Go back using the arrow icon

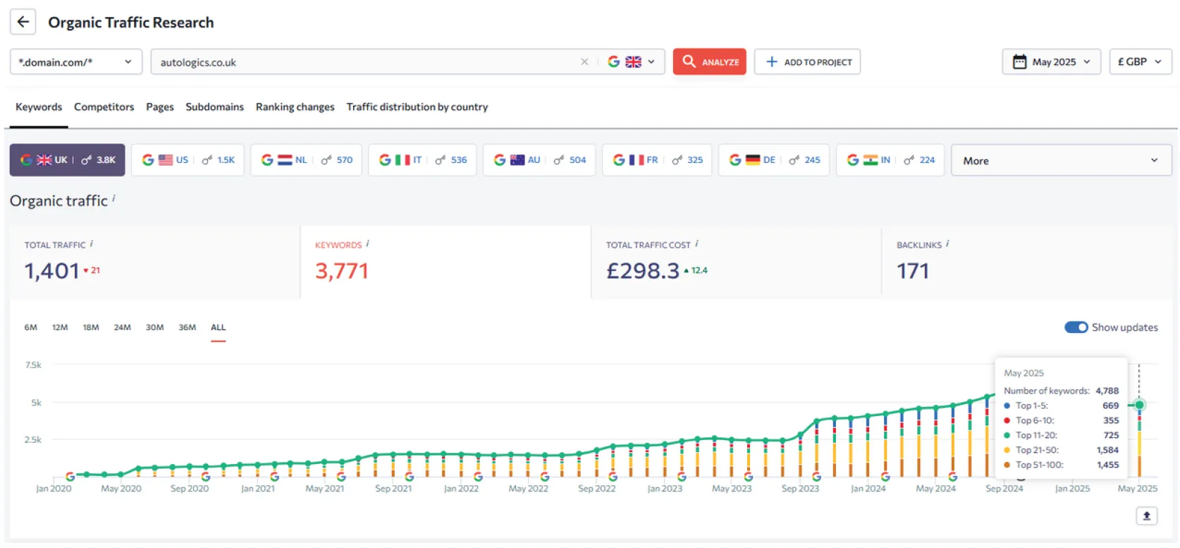(23, 22)
